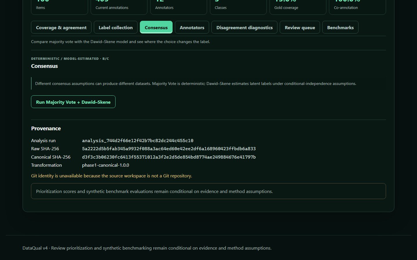Click the 'Prioritization scores' note box
Screen dimensions: 417x260
pos(209,191)
